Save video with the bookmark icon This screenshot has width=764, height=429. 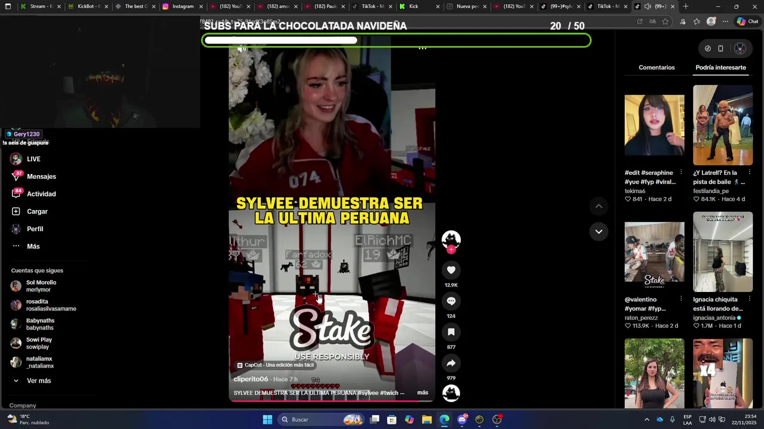point(451,332)
